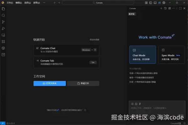Click the Windows key badge on Comate Chat row
188x125 pixels.
coord(86,50)
